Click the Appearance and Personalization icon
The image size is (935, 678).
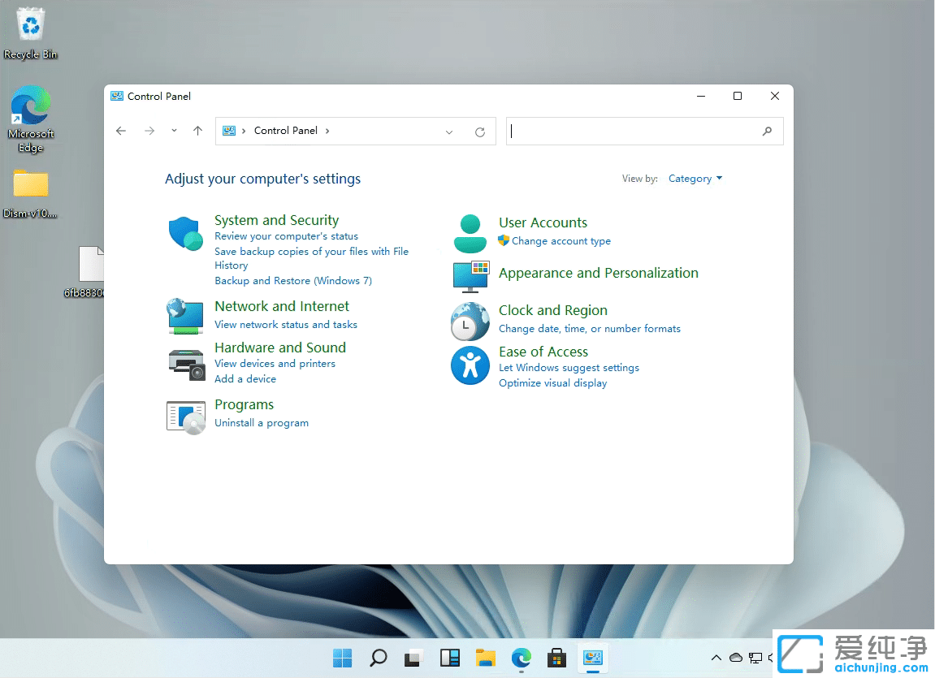pyautogui.click(x=470, y=278)
